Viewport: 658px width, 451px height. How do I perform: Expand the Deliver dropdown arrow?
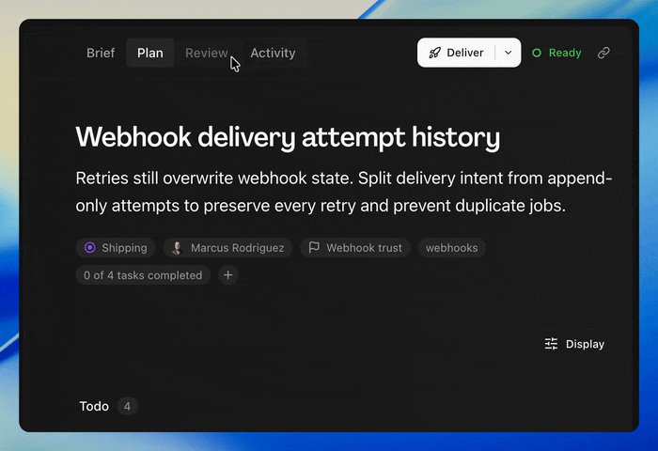pyautogui.click(x=509, y=53)
